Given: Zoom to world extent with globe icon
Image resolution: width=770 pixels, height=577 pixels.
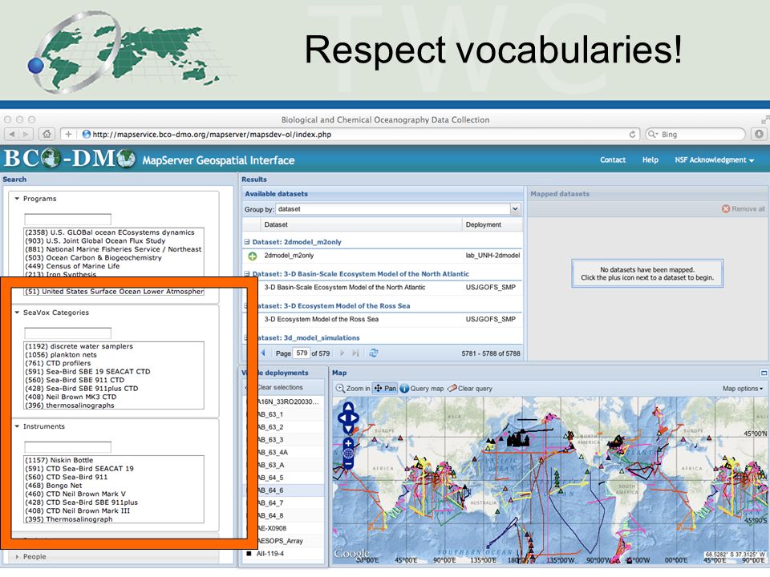Looking at the screenshot, I should tap(348, 454).
